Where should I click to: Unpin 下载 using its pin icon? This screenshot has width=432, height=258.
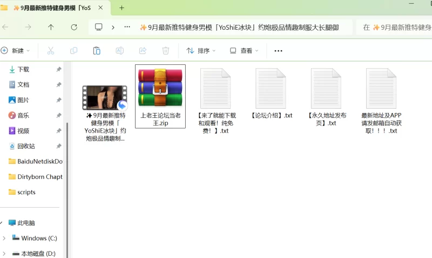tap(59, 69)
